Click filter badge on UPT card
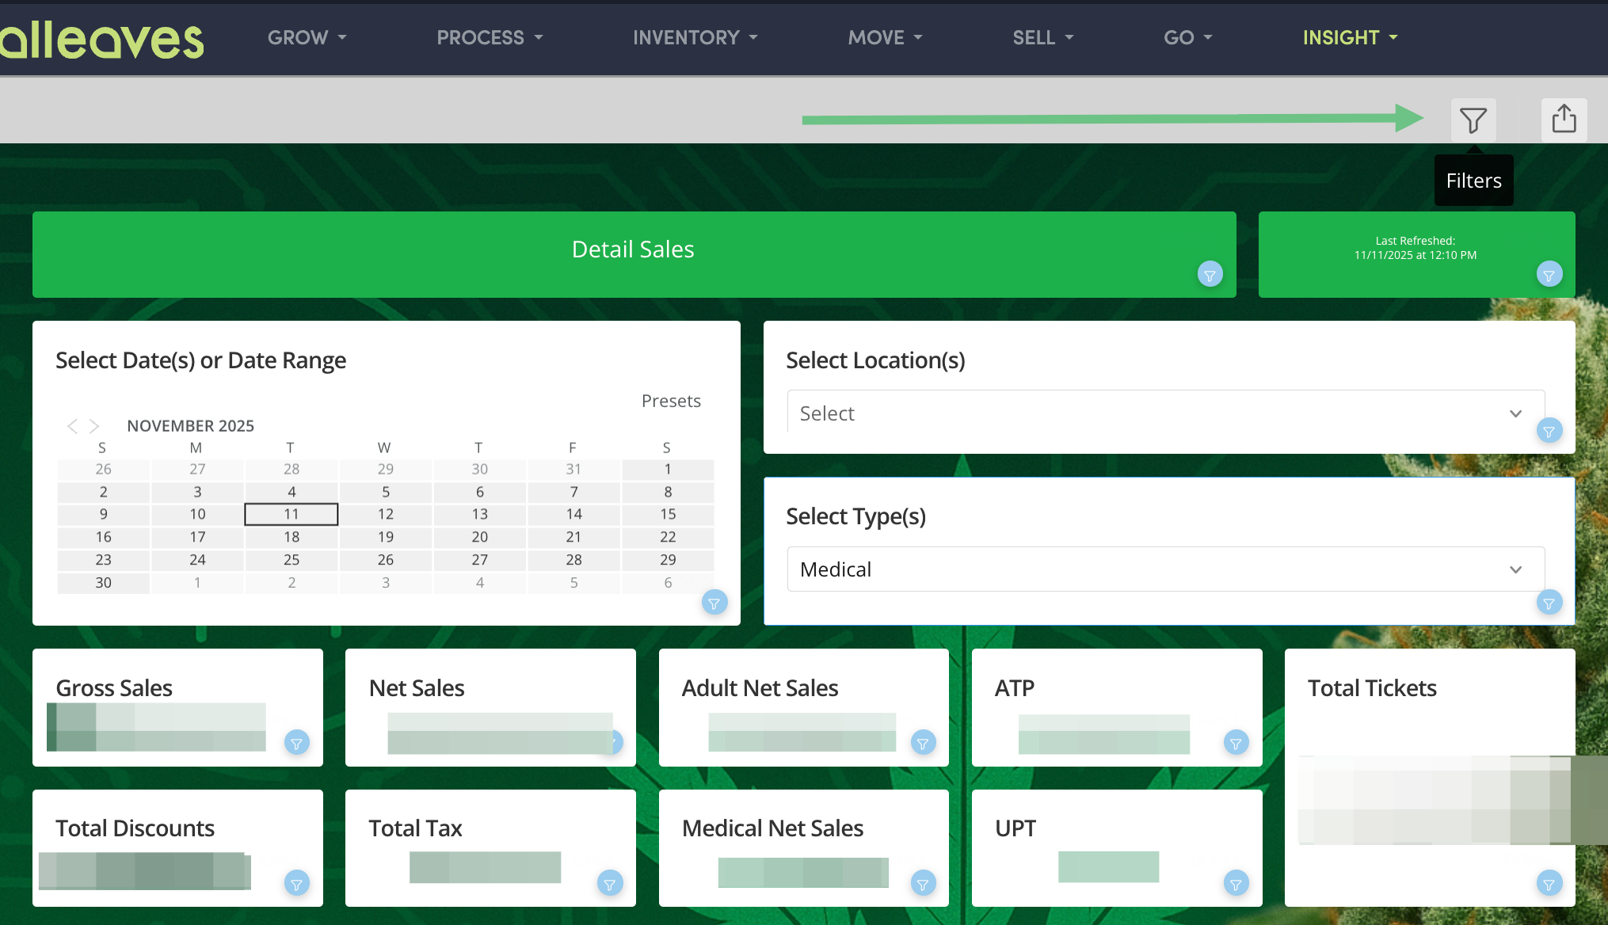1608x925 pixels. [x=1236, y=883]
